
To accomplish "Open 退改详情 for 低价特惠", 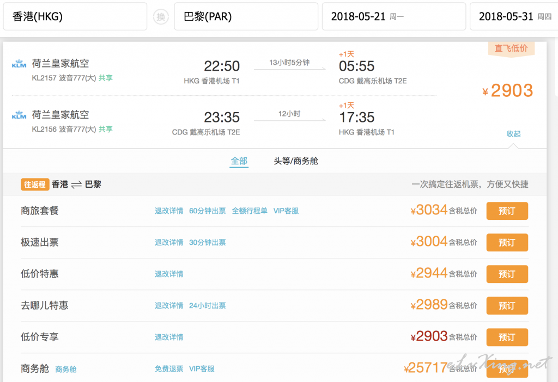I will 169,274.
